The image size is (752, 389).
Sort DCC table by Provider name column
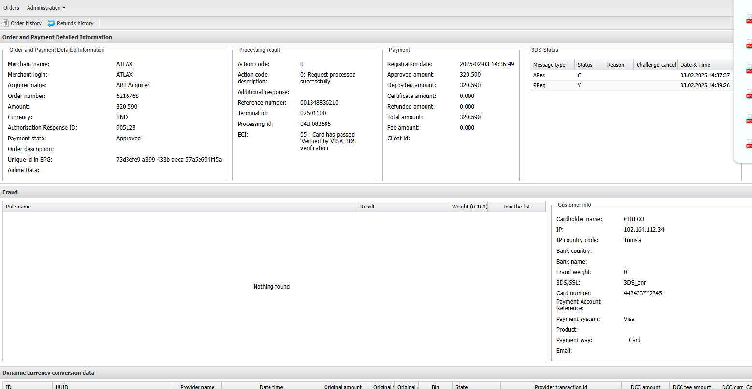(x=197, y=387)
